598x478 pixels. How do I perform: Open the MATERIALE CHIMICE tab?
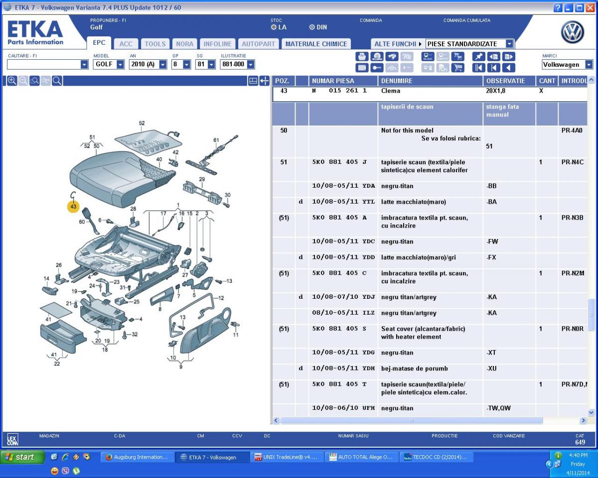(x=316, y=44)
